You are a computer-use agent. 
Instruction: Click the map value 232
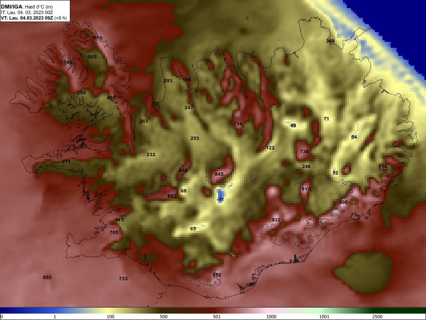coord(151,154)
